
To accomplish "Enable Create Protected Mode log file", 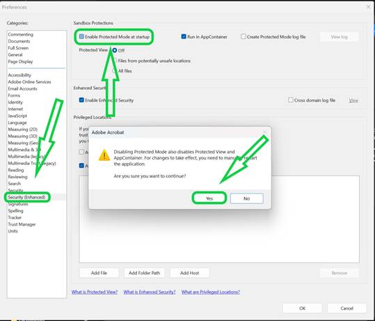I will [x=244, y=37].
